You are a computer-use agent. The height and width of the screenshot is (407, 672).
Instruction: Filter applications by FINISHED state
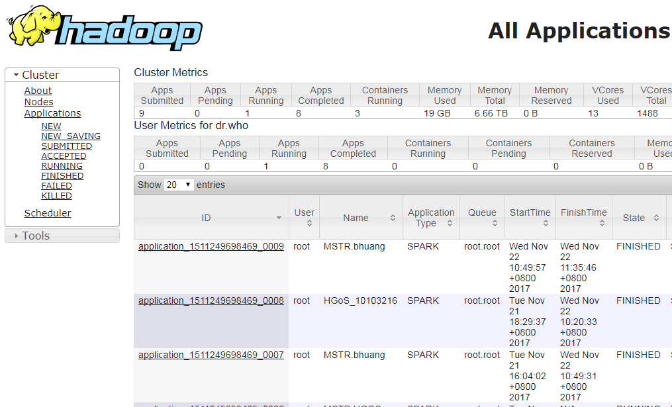click(x=62, y=176)
